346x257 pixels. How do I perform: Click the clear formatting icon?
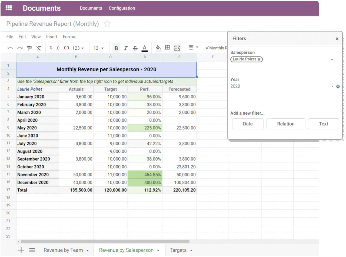(39, 48)
